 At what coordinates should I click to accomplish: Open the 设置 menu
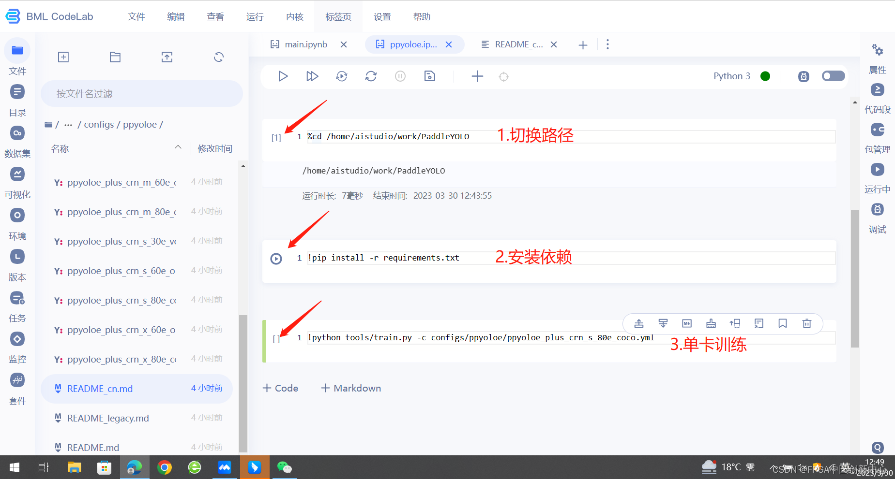tap(382, 16)
